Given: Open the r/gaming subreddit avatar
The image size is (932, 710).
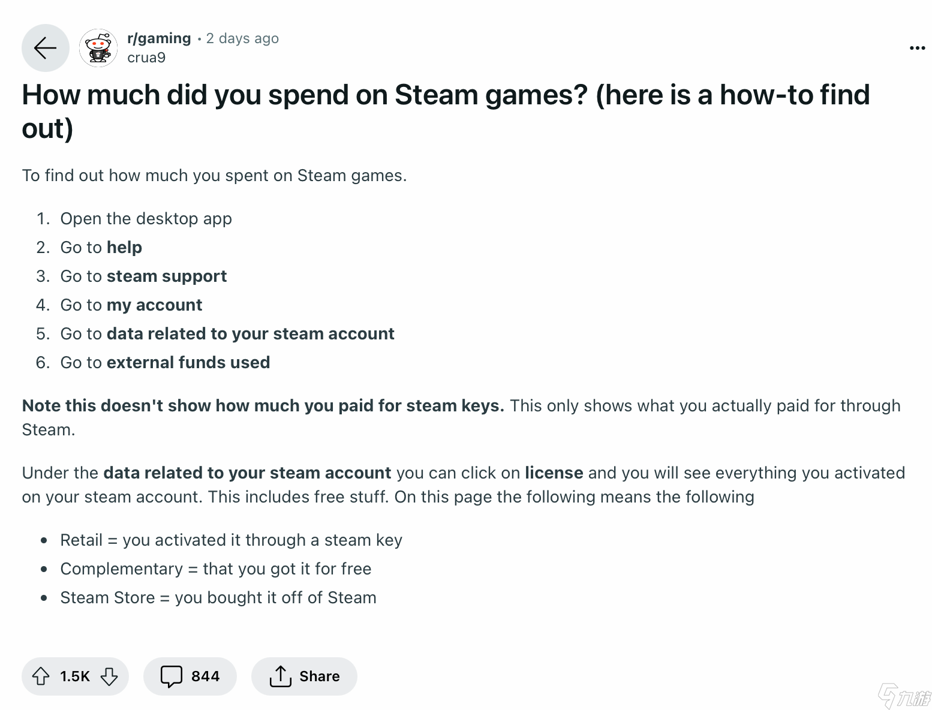Looking at the screenshot, I should click(x=98, y=48).
